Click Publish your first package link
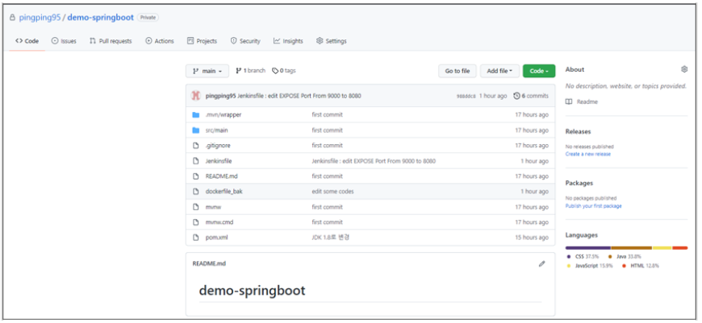 pyautogui.click(x=593, y=206)
